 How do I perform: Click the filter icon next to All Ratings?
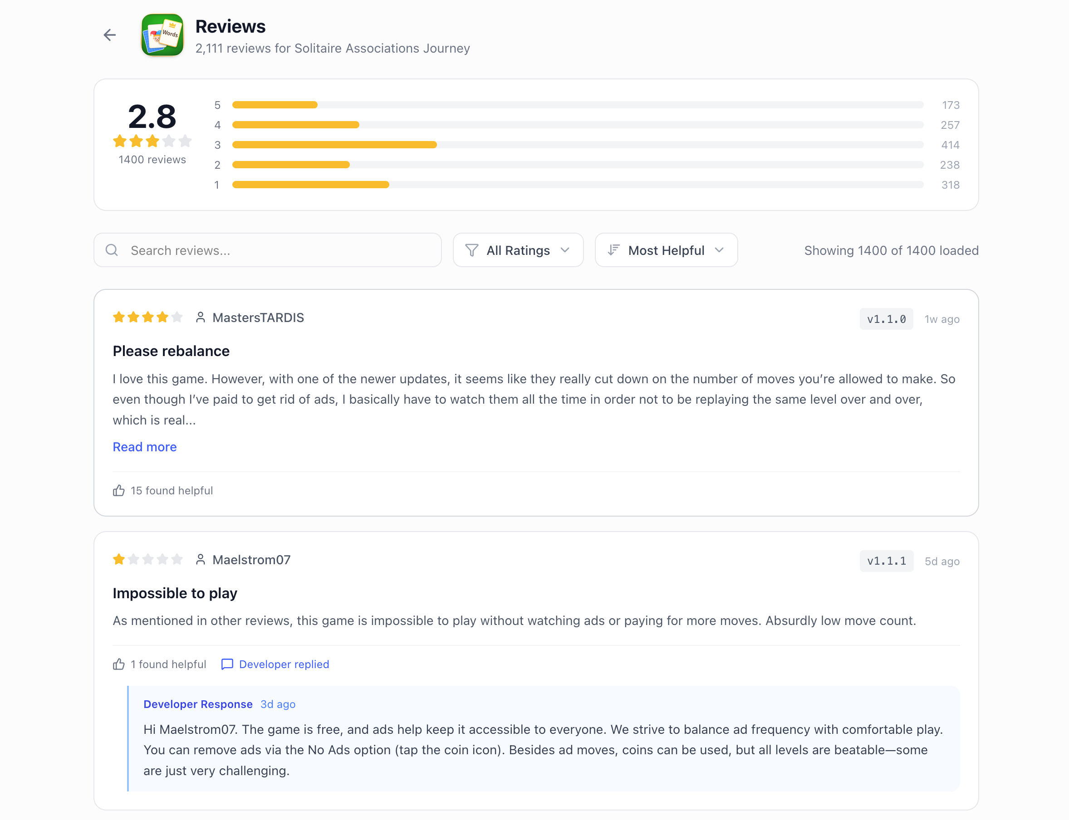coord(471,250)
